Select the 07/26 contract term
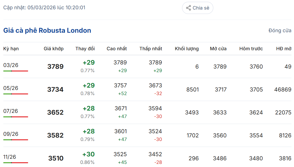The width and height of the screenshot is (294, 167). 11,111
